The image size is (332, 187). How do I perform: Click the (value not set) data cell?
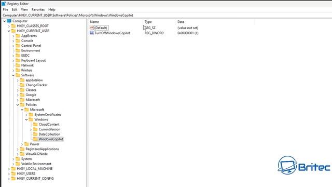tap(188, 28)
